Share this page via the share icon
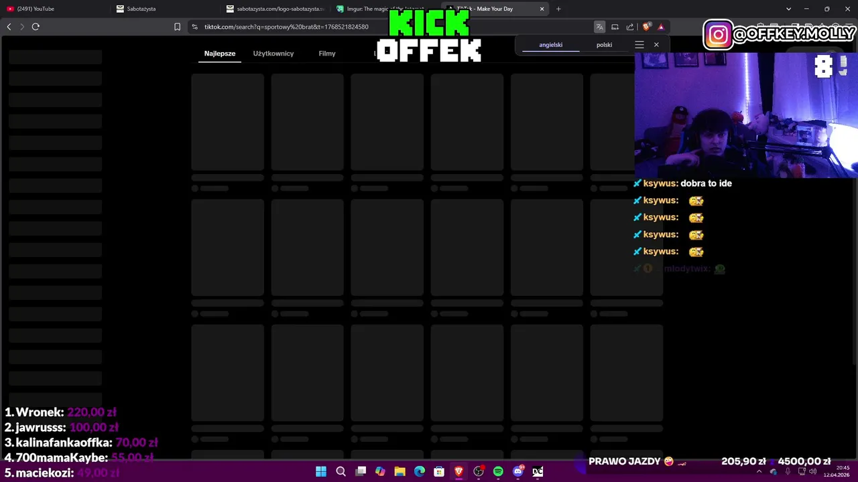Viewport: 858px width, 482px height. 630,27
